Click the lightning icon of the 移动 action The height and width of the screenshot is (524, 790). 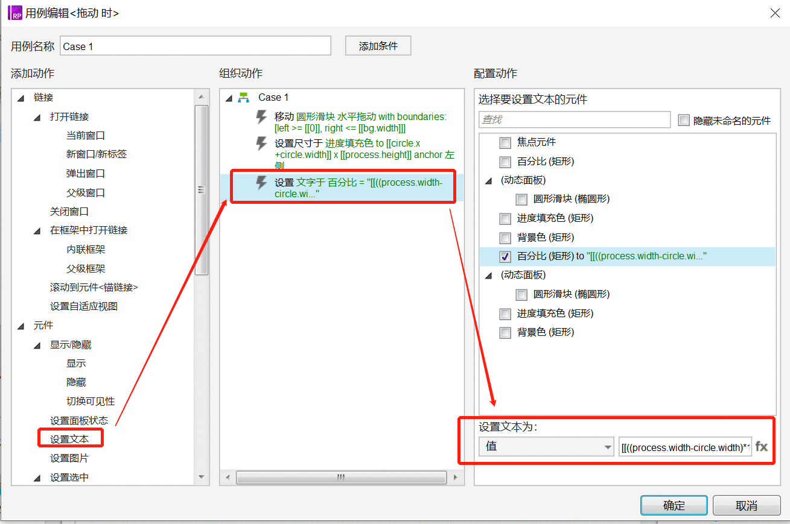[x=261, y=117]
